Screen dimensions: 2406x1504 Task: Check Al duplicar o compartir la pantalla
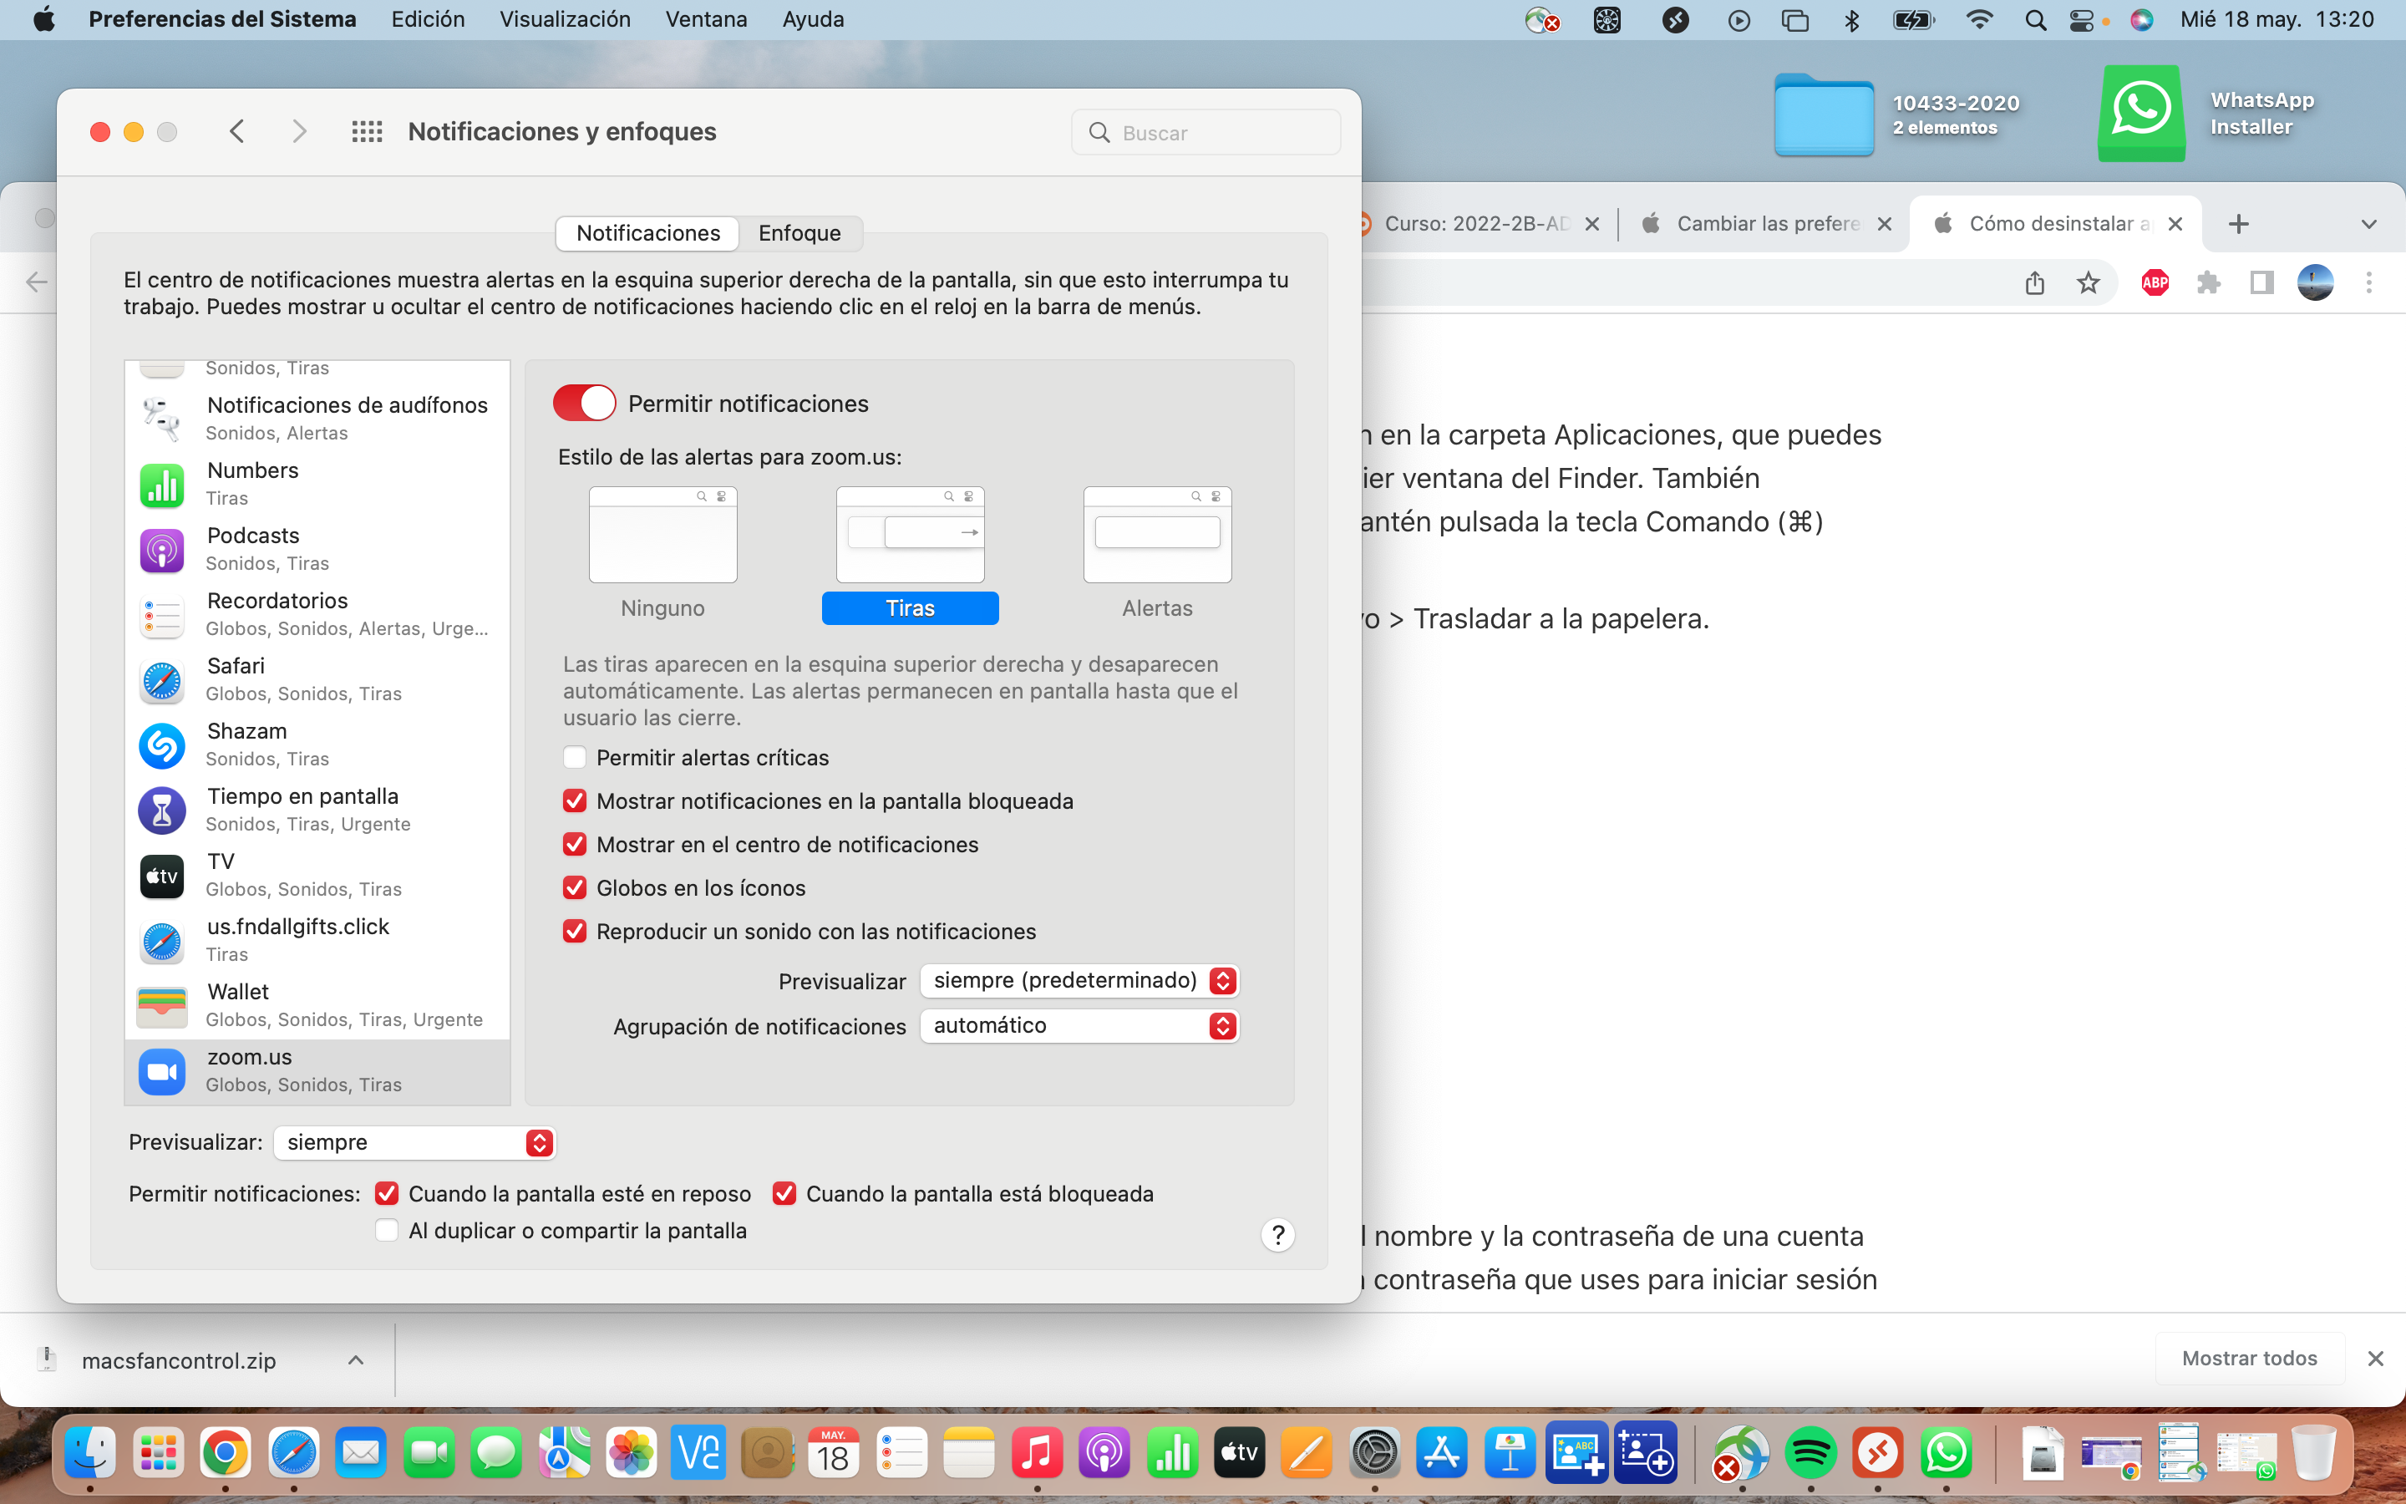pyautogui.click(x=387, y=1231)
